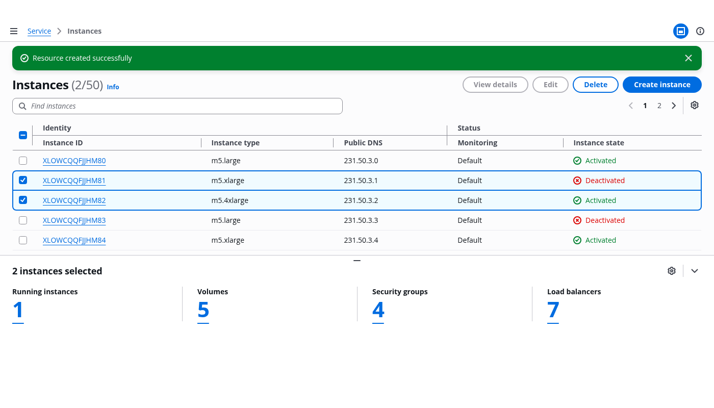Click the Edit button

coord(550,85)
